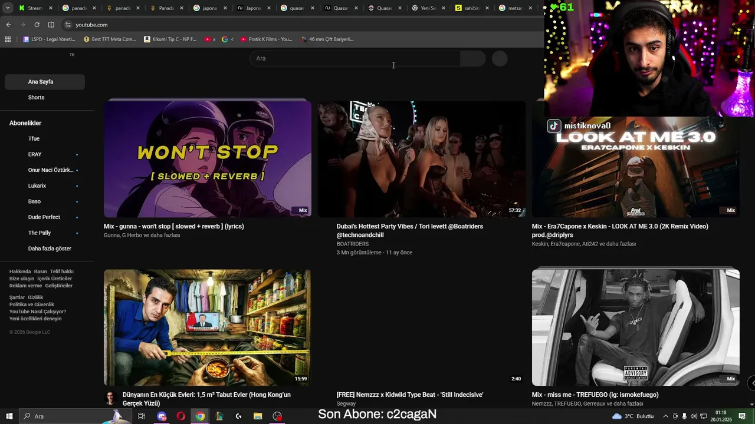Viewport: 755px width, 424px height.
Task: Open the ERAY channel subscription
Action: 45,154
